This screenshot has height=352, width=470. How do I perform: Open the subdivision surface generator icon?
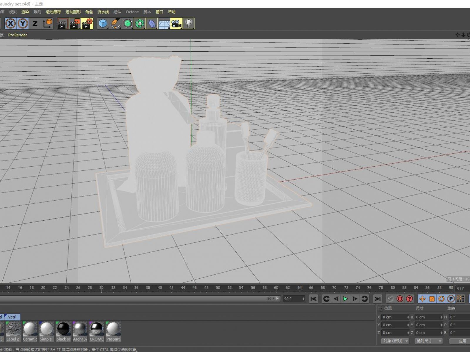(x=127, y=23)
